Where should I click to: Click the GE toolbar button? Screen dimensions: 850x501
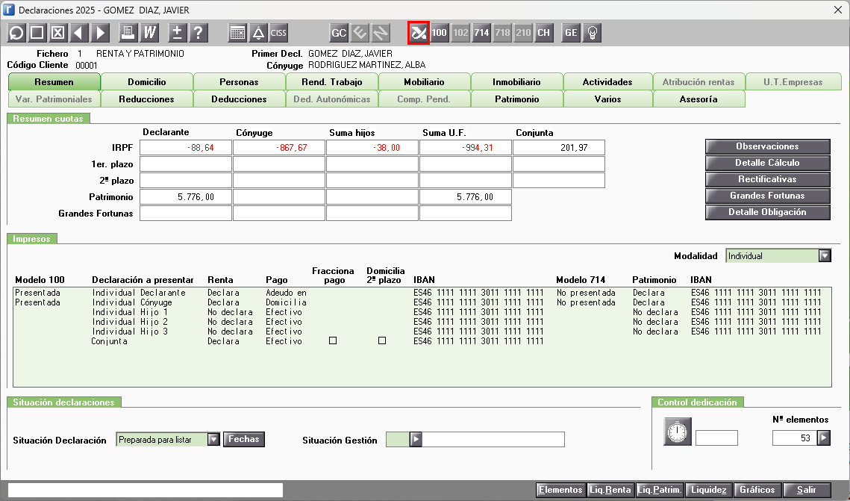[x=571, y=33]
